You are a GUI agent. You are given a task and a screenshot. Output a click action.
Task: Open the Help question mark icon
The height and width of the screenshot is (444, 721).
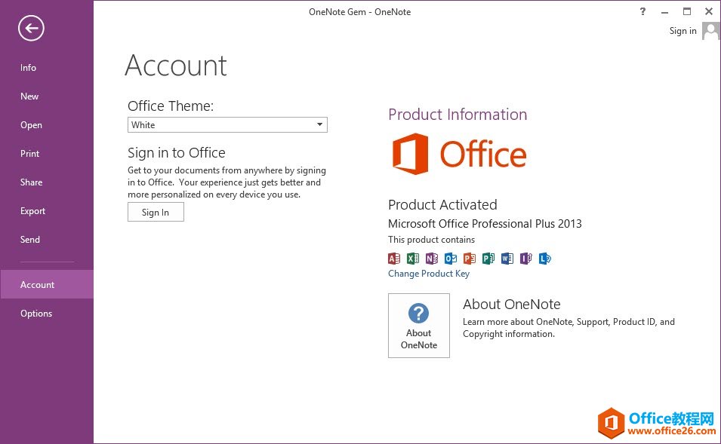(643, 11)
